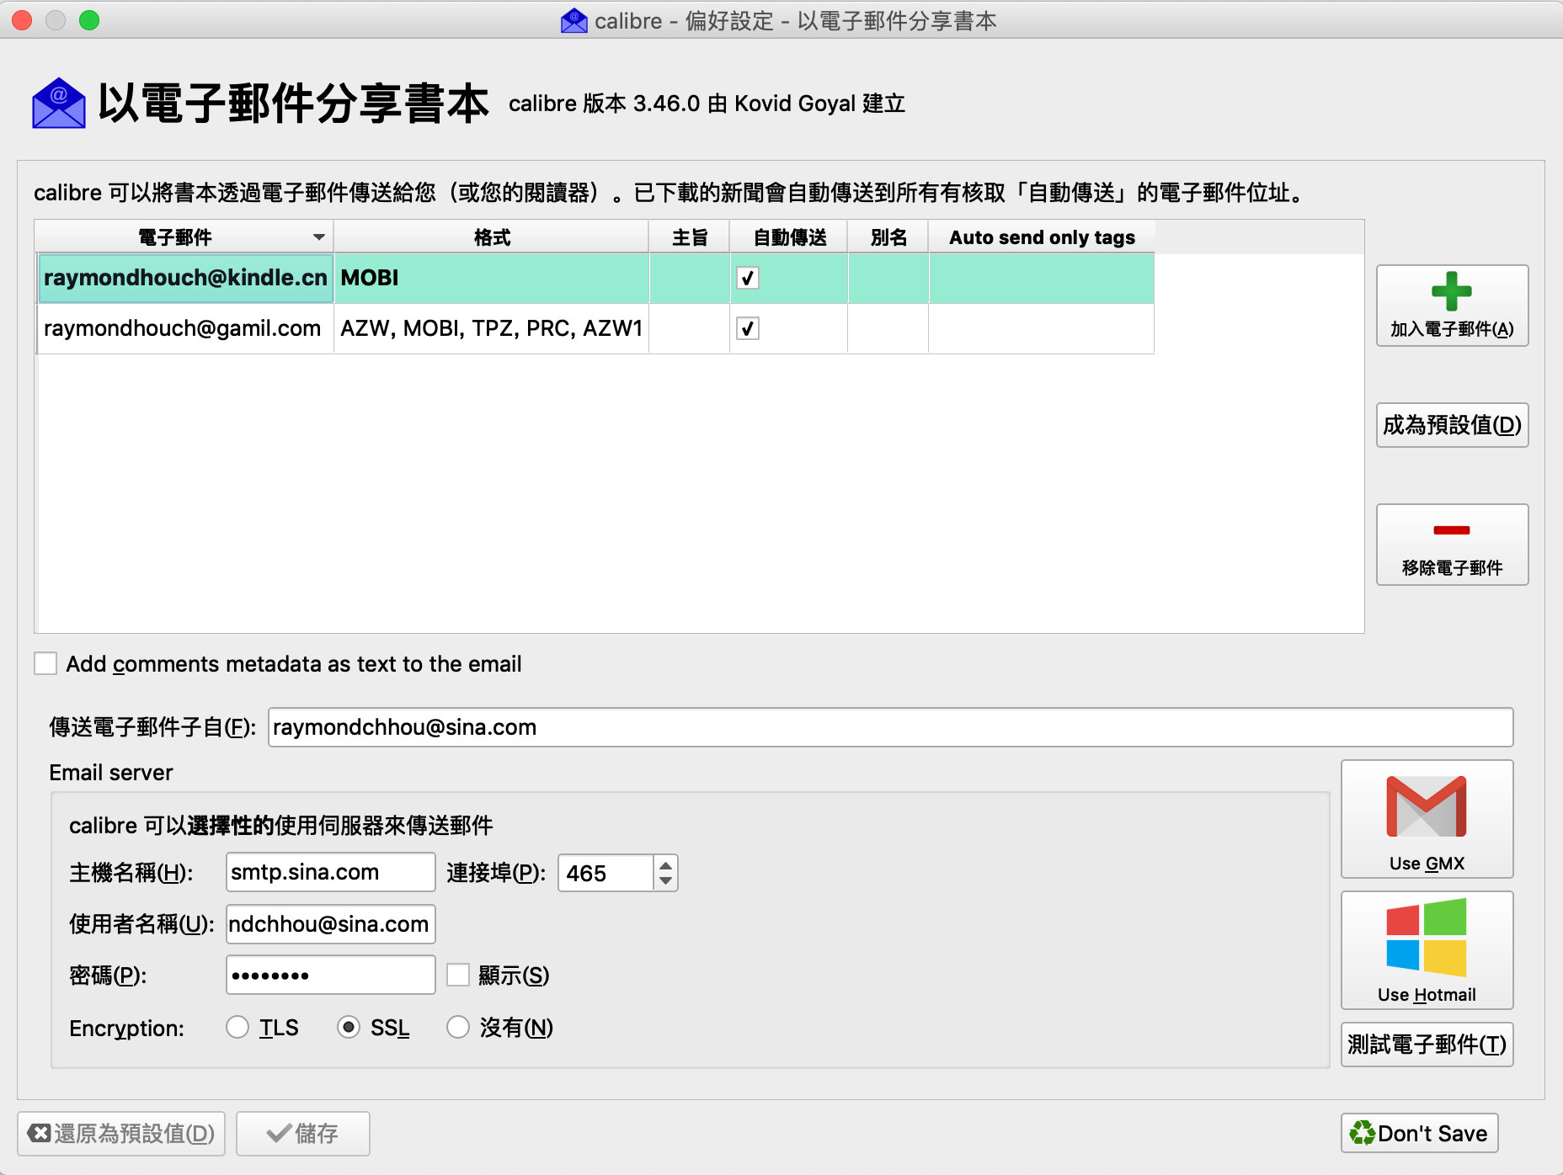The image size is (1563, 1175).
Task: Check the 顯示(S) show password box
Action: pos(458,976)
